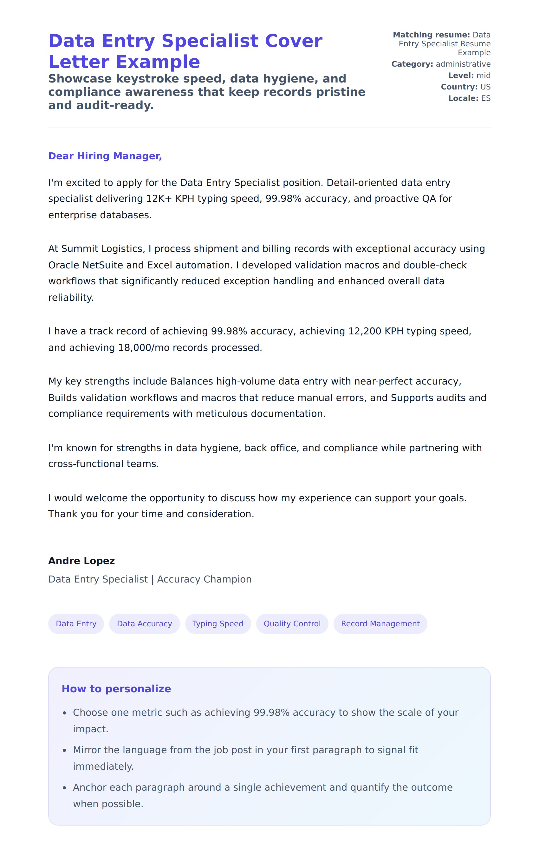Click the subtitle about keystroke speed
Screen dimensions: 539x856
click(206, 92)
